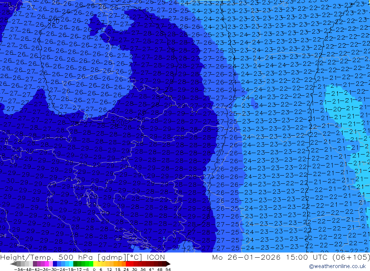Click the (06+105) forecast offset label
This screenshot has width=370, height=271.
351,257
